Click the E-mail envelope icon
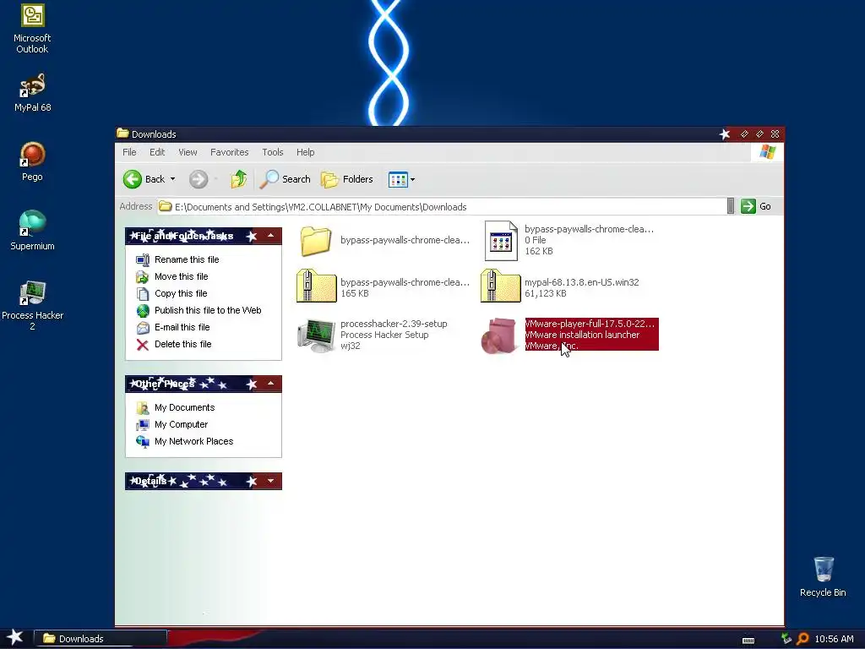 (x=142, y=328)
